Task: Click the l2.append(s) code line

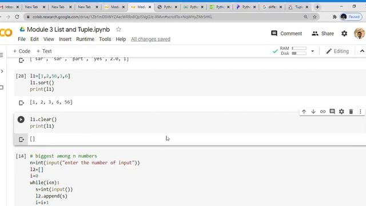Action: pyautogui.click(x=51, y=196)
